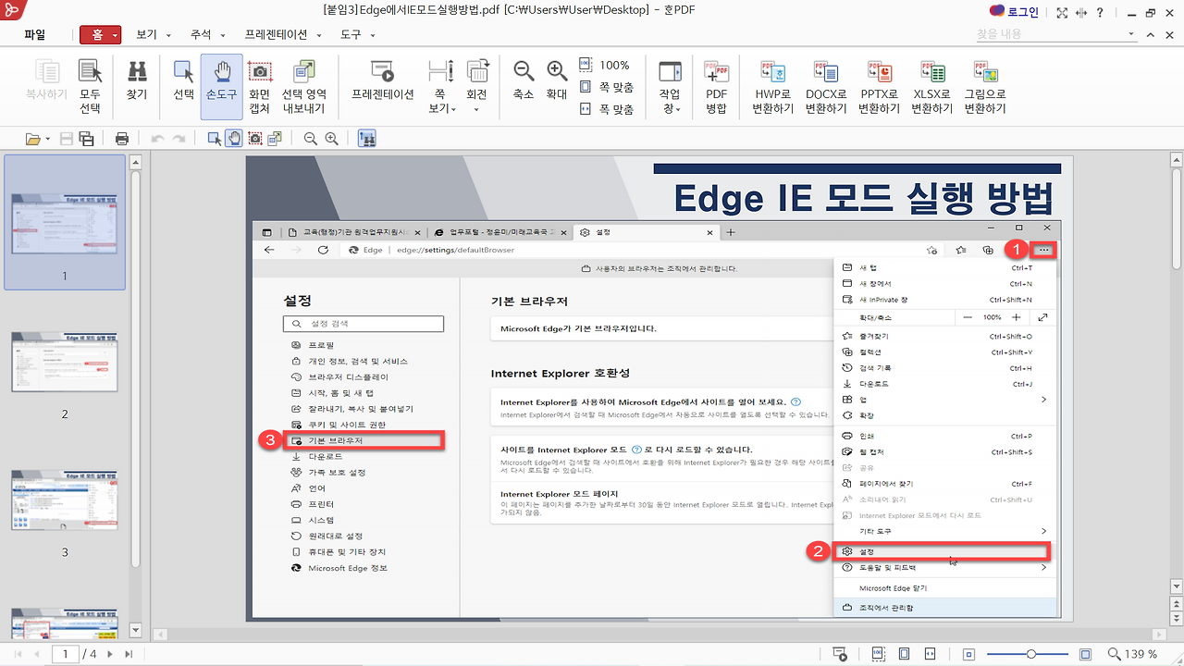
Task: Pick the hand tool in the quick toolbar
Action: click(234, 139)
